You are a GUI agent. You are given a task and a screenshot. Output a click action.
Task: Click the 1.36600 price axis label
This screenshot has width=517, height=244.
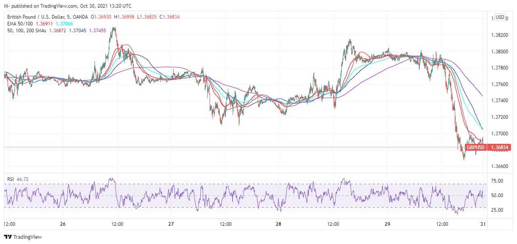(x=500, y=166)
